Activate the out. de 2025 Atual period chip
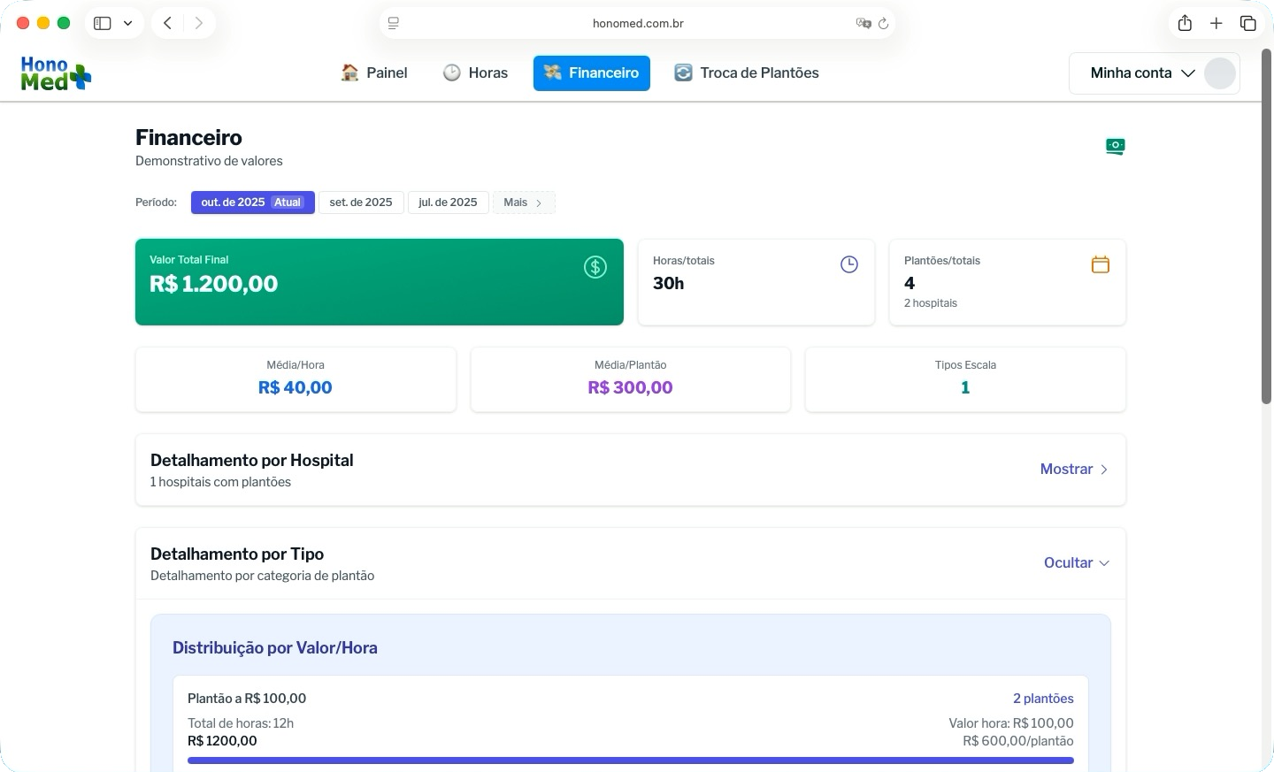 coord(252,203)
